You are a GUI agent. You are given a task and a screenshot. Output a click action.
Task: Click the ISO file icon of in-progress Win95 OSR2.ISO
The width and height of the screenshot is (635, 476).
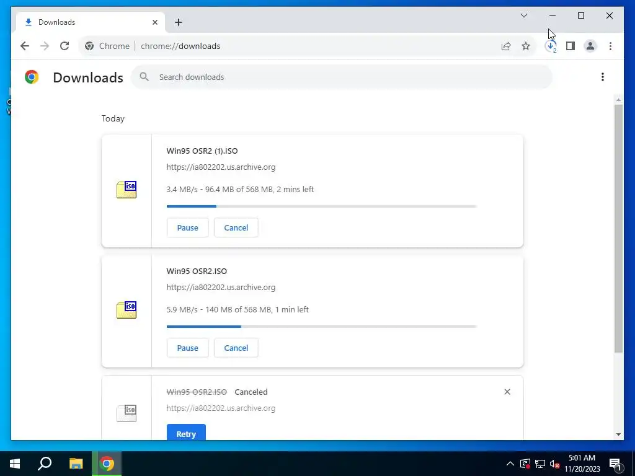[x=127, y=310]
